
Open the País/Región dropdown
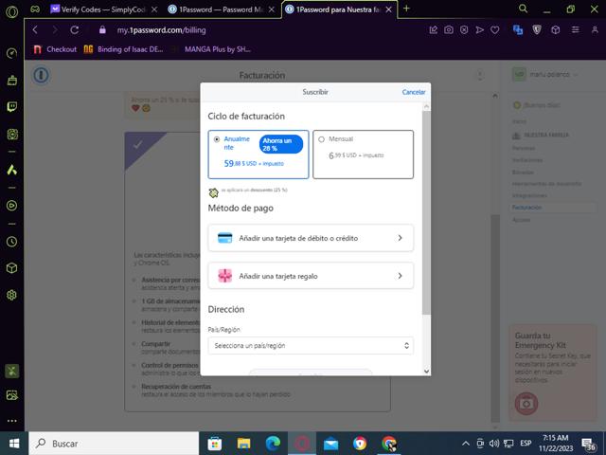point(311,345)
